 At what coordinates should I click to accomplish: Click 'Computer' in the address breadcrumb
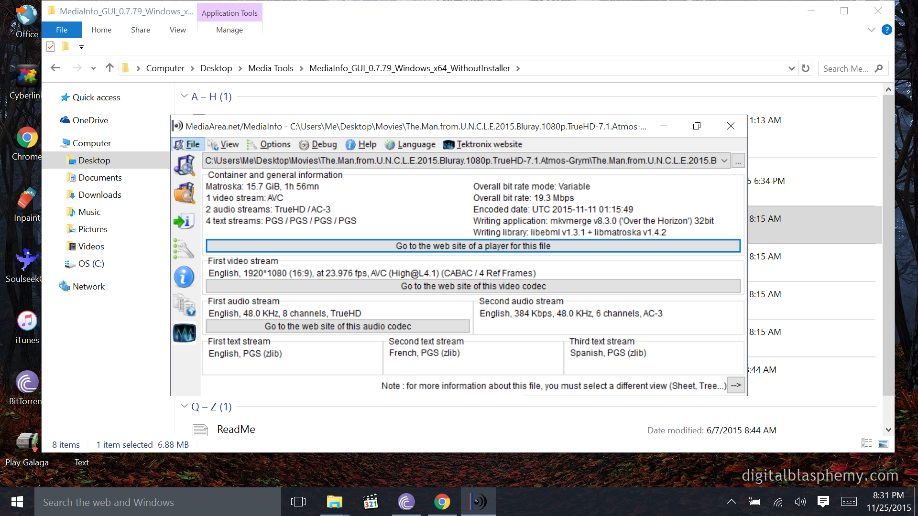pyautogui.click(x=165, y=68)
